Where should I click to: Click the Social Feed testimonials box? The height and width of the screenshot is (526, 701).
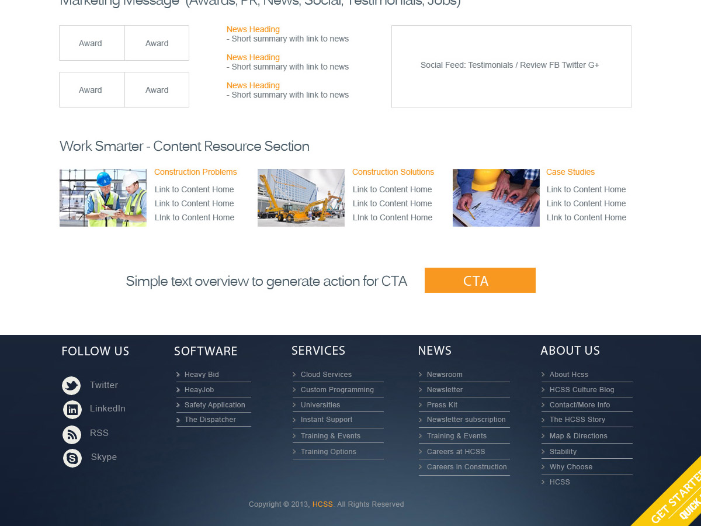tap(511, 67)
